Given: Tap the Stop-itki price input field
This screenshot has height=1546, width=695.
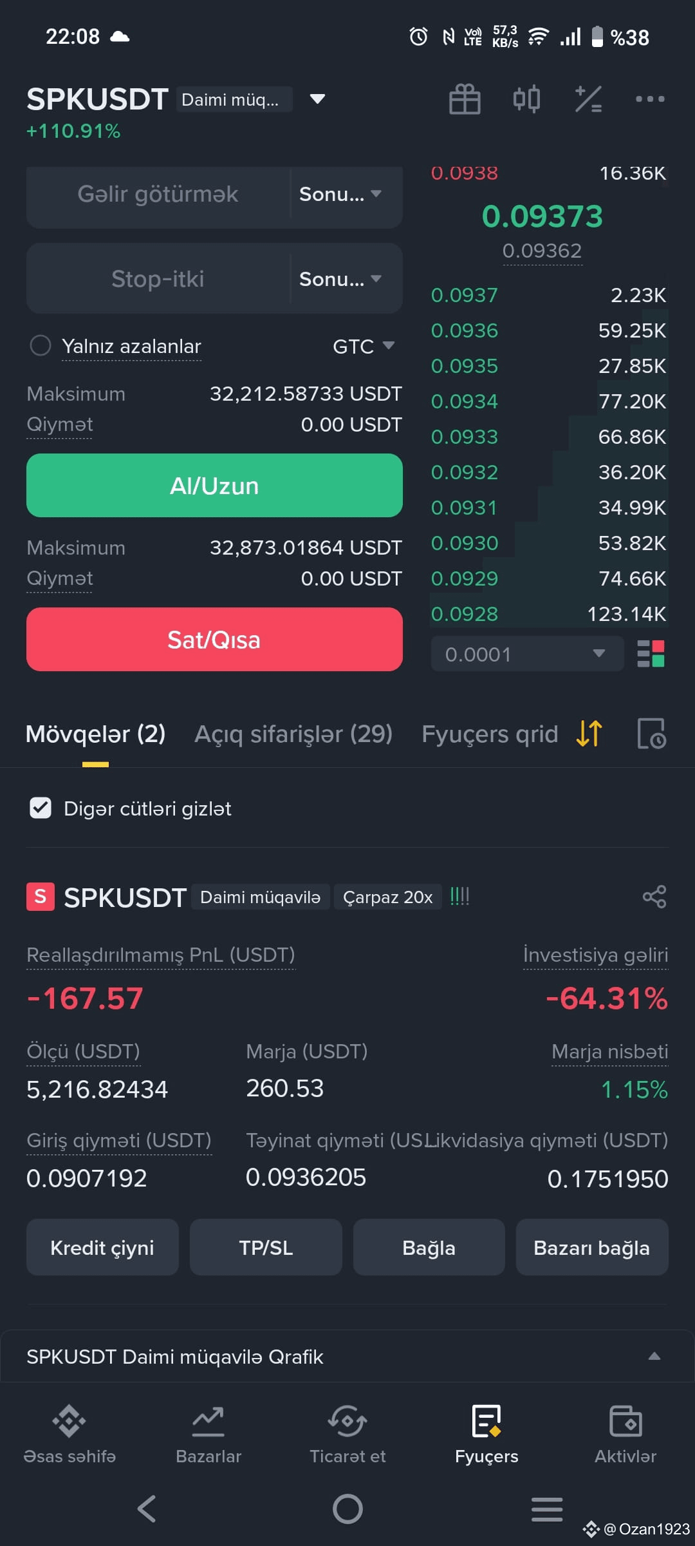Looking at the screenshot, I should point(158,279).
